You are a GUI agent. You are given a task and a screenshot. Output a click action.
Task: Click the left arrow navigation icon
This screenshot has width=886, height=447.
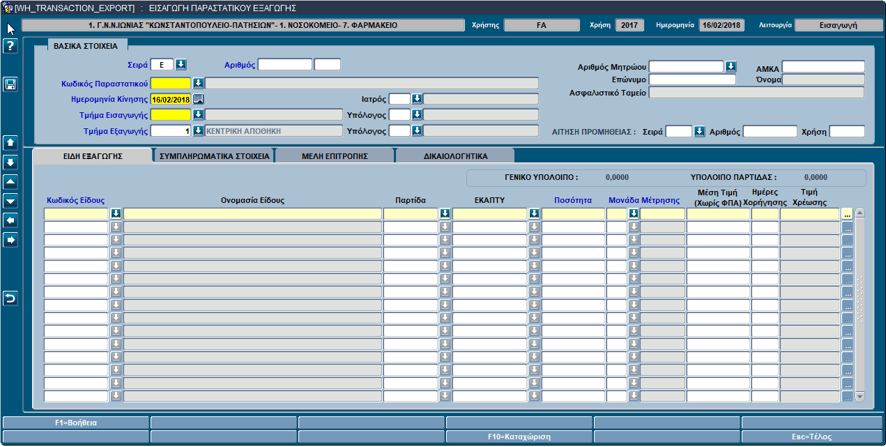pos(10,220)
